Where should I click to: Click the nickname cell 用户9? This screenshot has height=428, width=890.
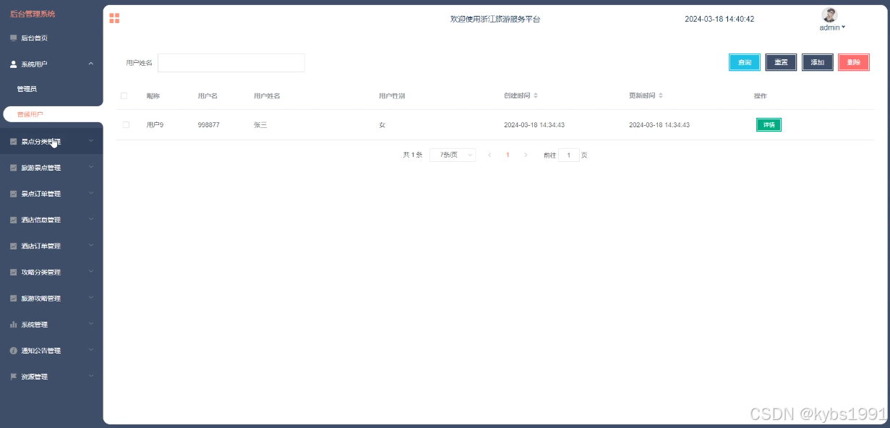155,125
